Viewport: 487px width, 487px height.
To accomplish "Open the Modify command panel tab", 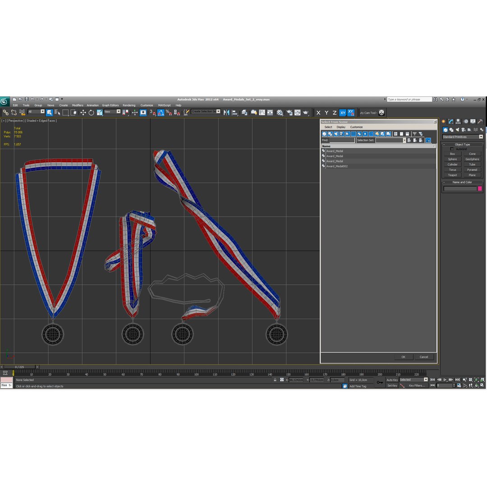I will [x=450, y=121].
